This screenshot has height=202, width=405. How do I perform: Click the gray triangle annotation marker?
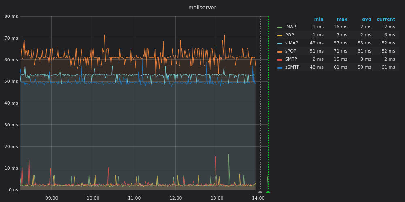(260, 191)
